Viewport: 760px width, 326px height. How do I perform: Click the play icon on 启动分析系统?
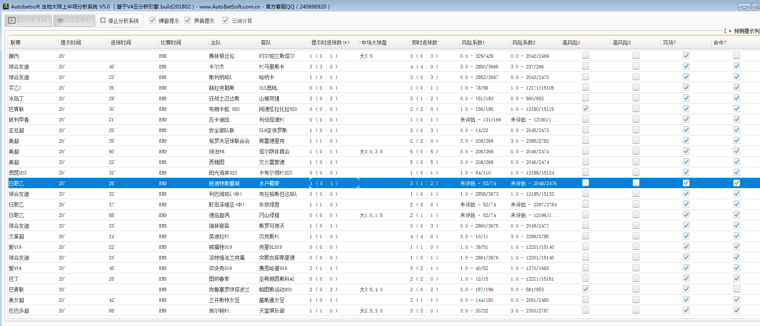pos(12,20)
